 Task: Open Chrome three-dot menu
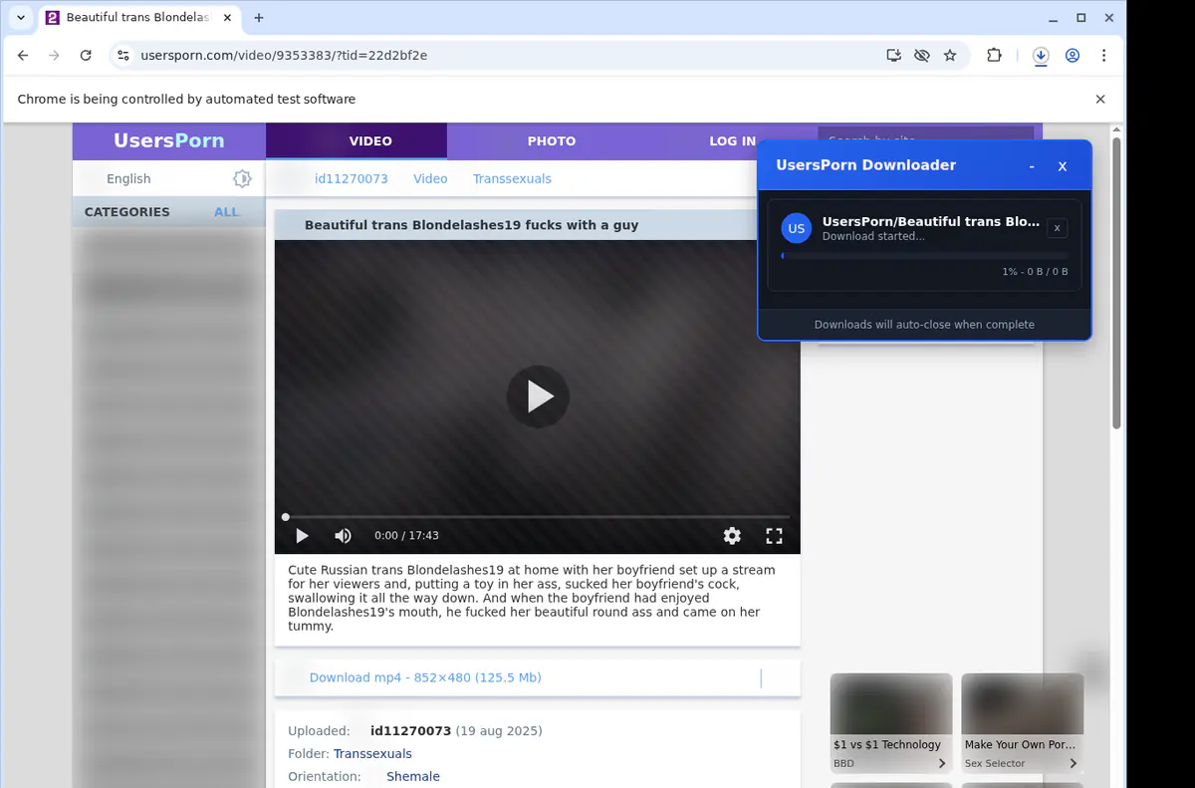pos(1103,56)
